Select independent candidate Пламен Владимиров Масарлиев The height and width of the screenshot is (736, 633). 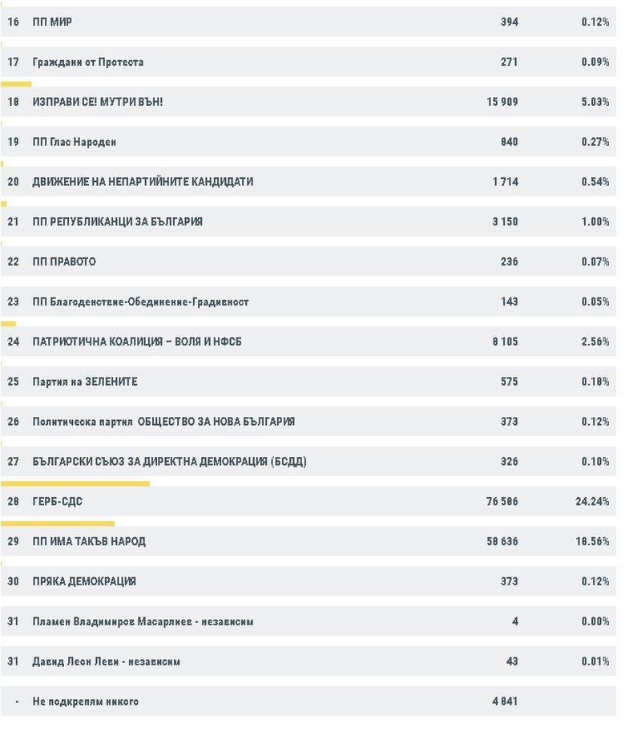[143, 622]
